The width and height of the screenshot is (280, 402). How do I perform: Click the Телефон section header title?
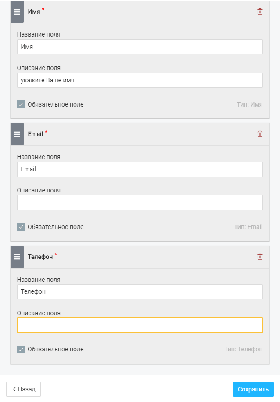coord(40,257)
